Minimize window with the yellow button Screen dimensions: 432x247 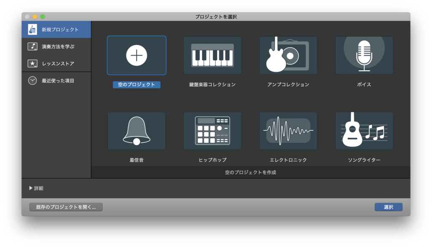coord(35,16)
